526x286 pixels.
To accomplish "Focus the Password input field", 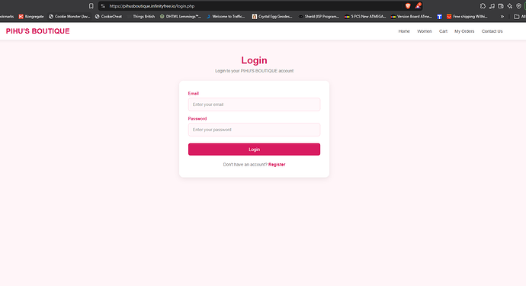I will tap(255, 130).
